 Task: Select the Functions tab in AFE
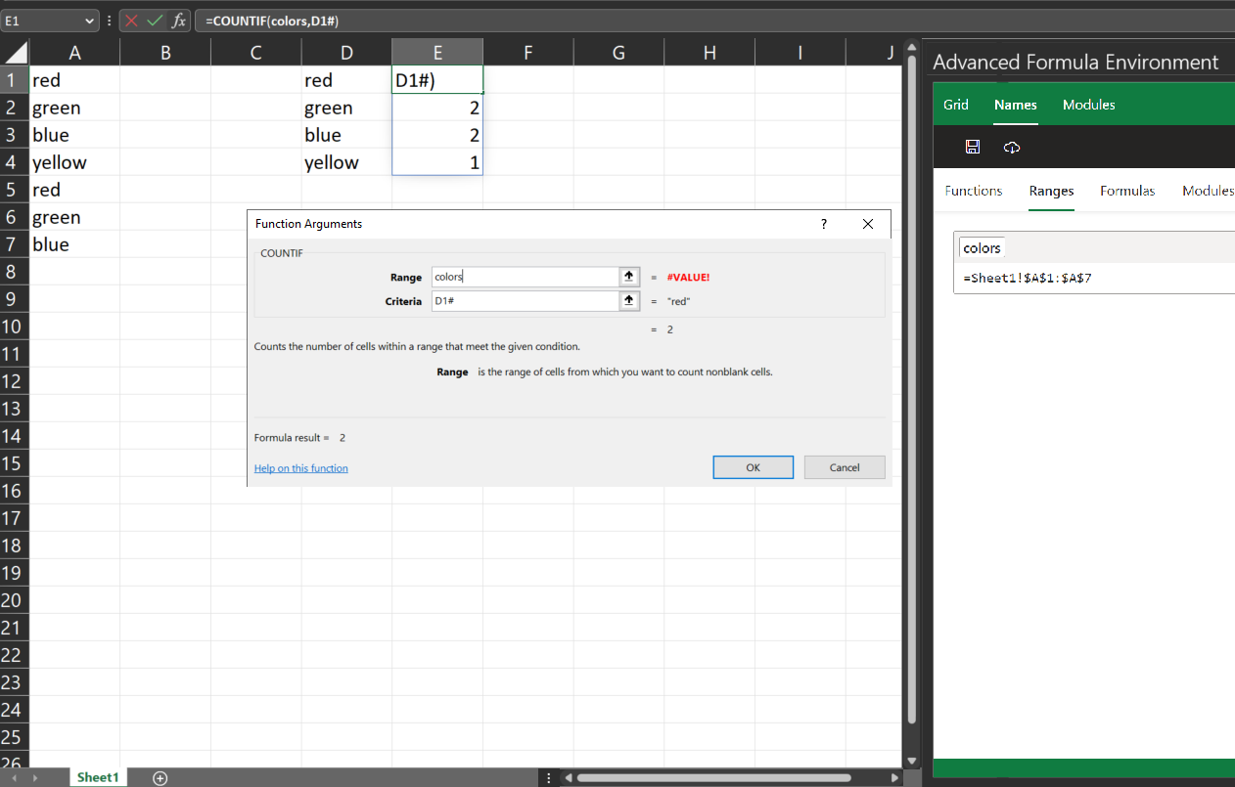coord(974,191)
